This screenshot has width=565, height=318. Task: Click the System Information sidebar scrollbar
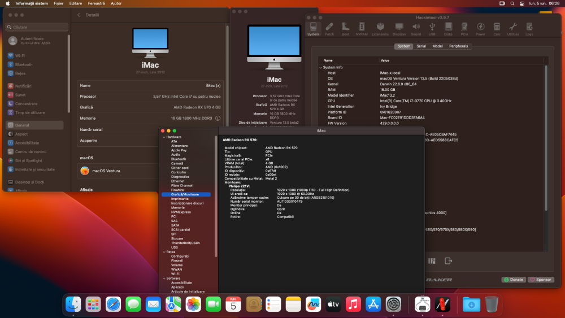pyautogui.click(x=216, y=196)
